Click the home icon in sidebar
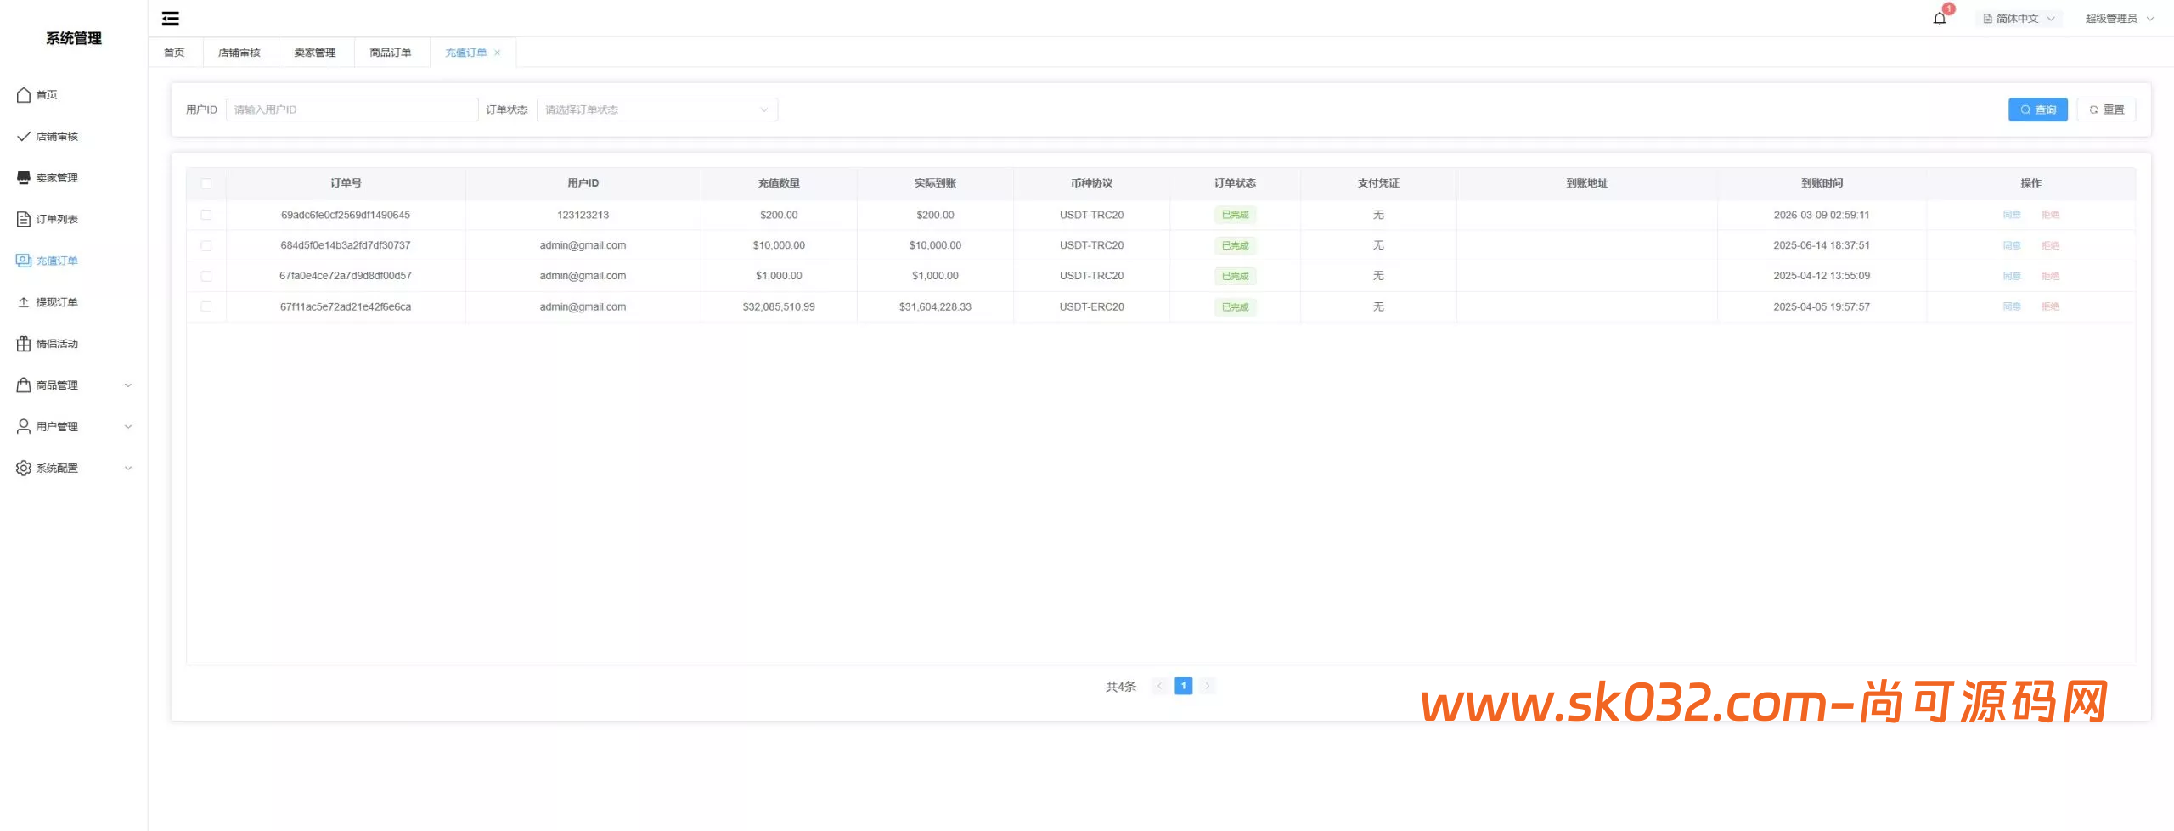The width and height of the screenshot is (2174, 831). click(x=24, y=95)
